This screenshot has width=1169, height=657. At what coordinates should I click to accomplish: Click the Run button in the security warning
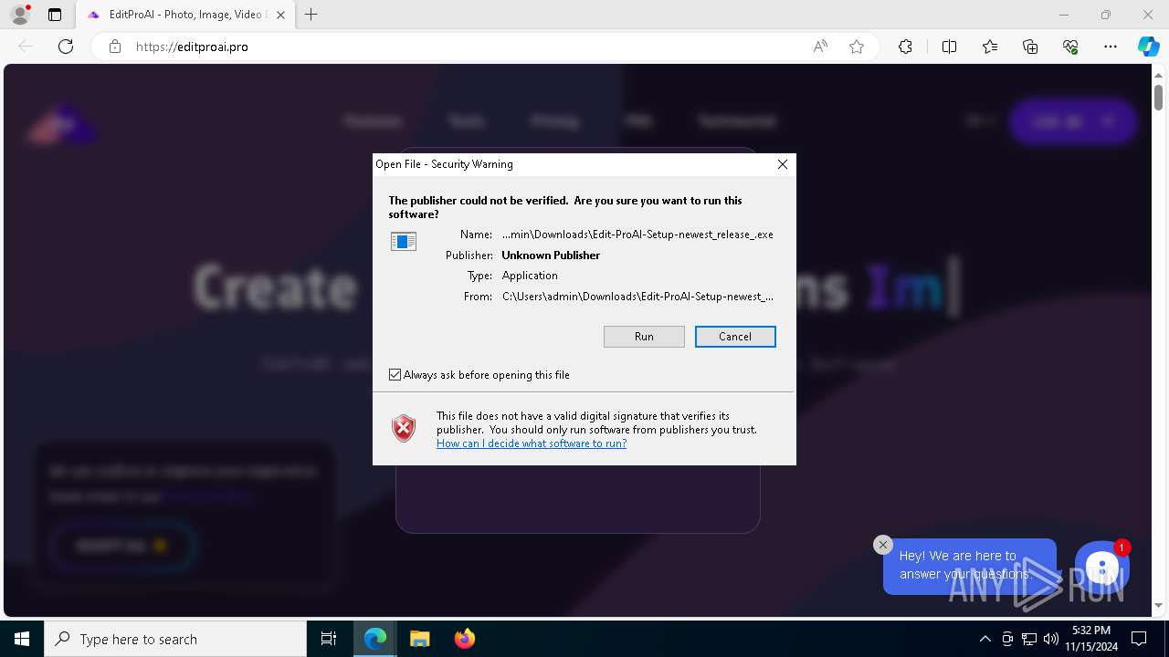(x=644, y=337)
